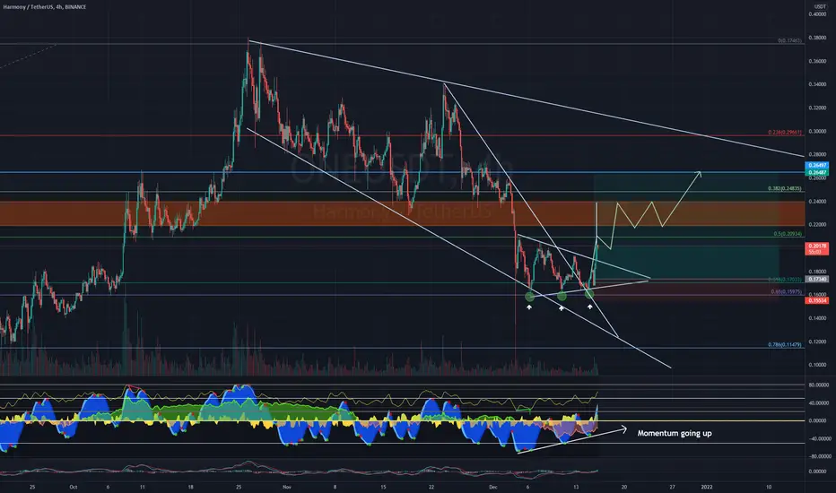The image size is (836, 493).
Task: Click the 27 date label on time axis
Action: 673,487
